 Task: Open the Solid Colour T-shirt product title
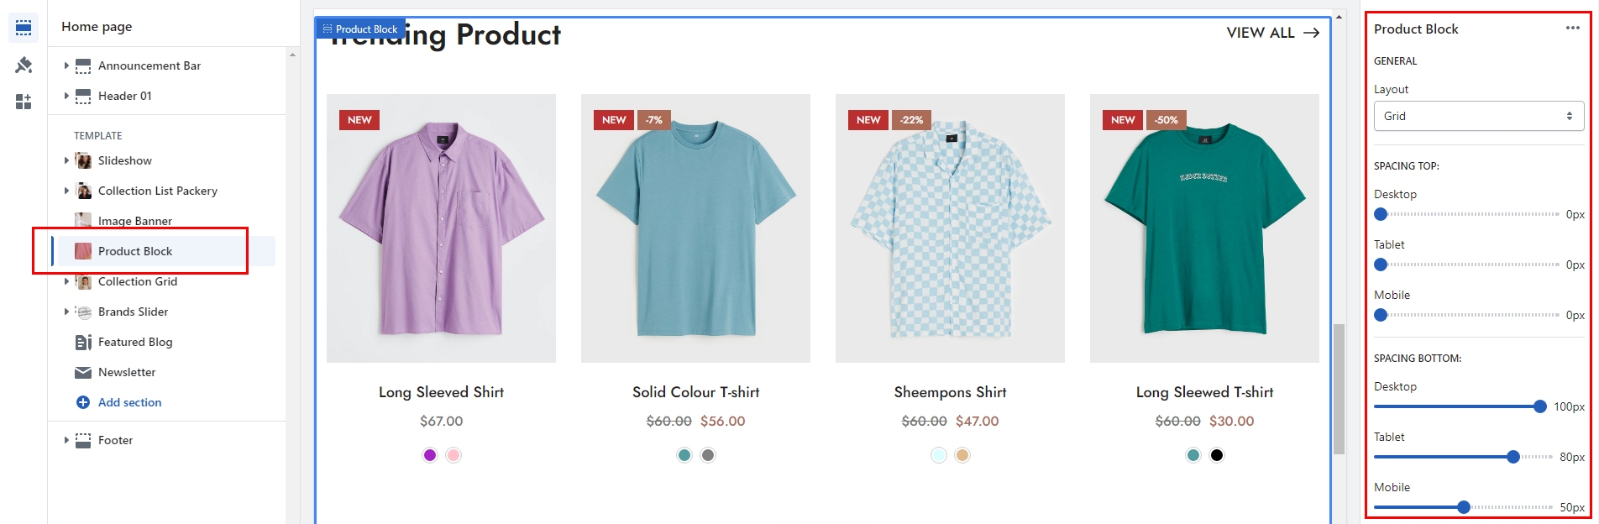(x=695, y=392)
